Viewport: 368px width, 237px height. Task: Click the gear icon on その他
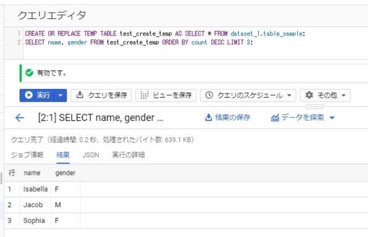309,95
